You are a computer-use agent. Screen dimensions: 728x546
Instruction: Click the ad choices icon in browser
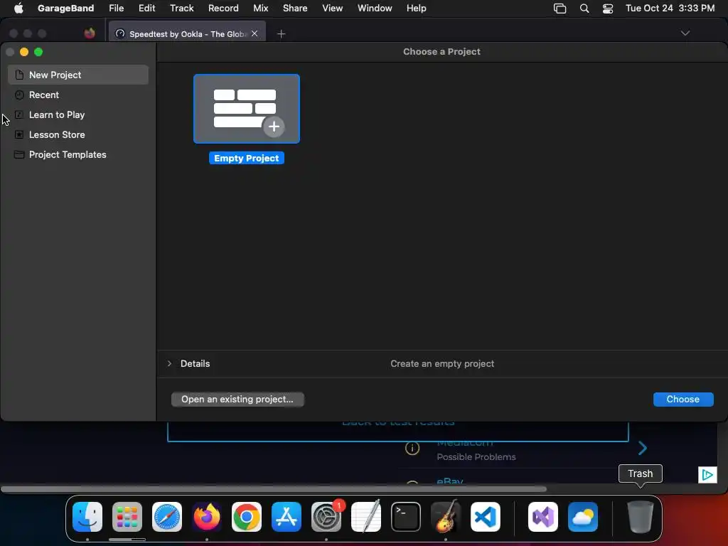click(x=707, y=474)
